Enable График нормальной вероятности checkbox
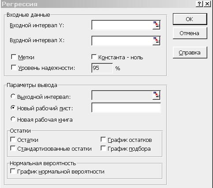The height and width of the screenshot is (188, 213). coord(13,171)
